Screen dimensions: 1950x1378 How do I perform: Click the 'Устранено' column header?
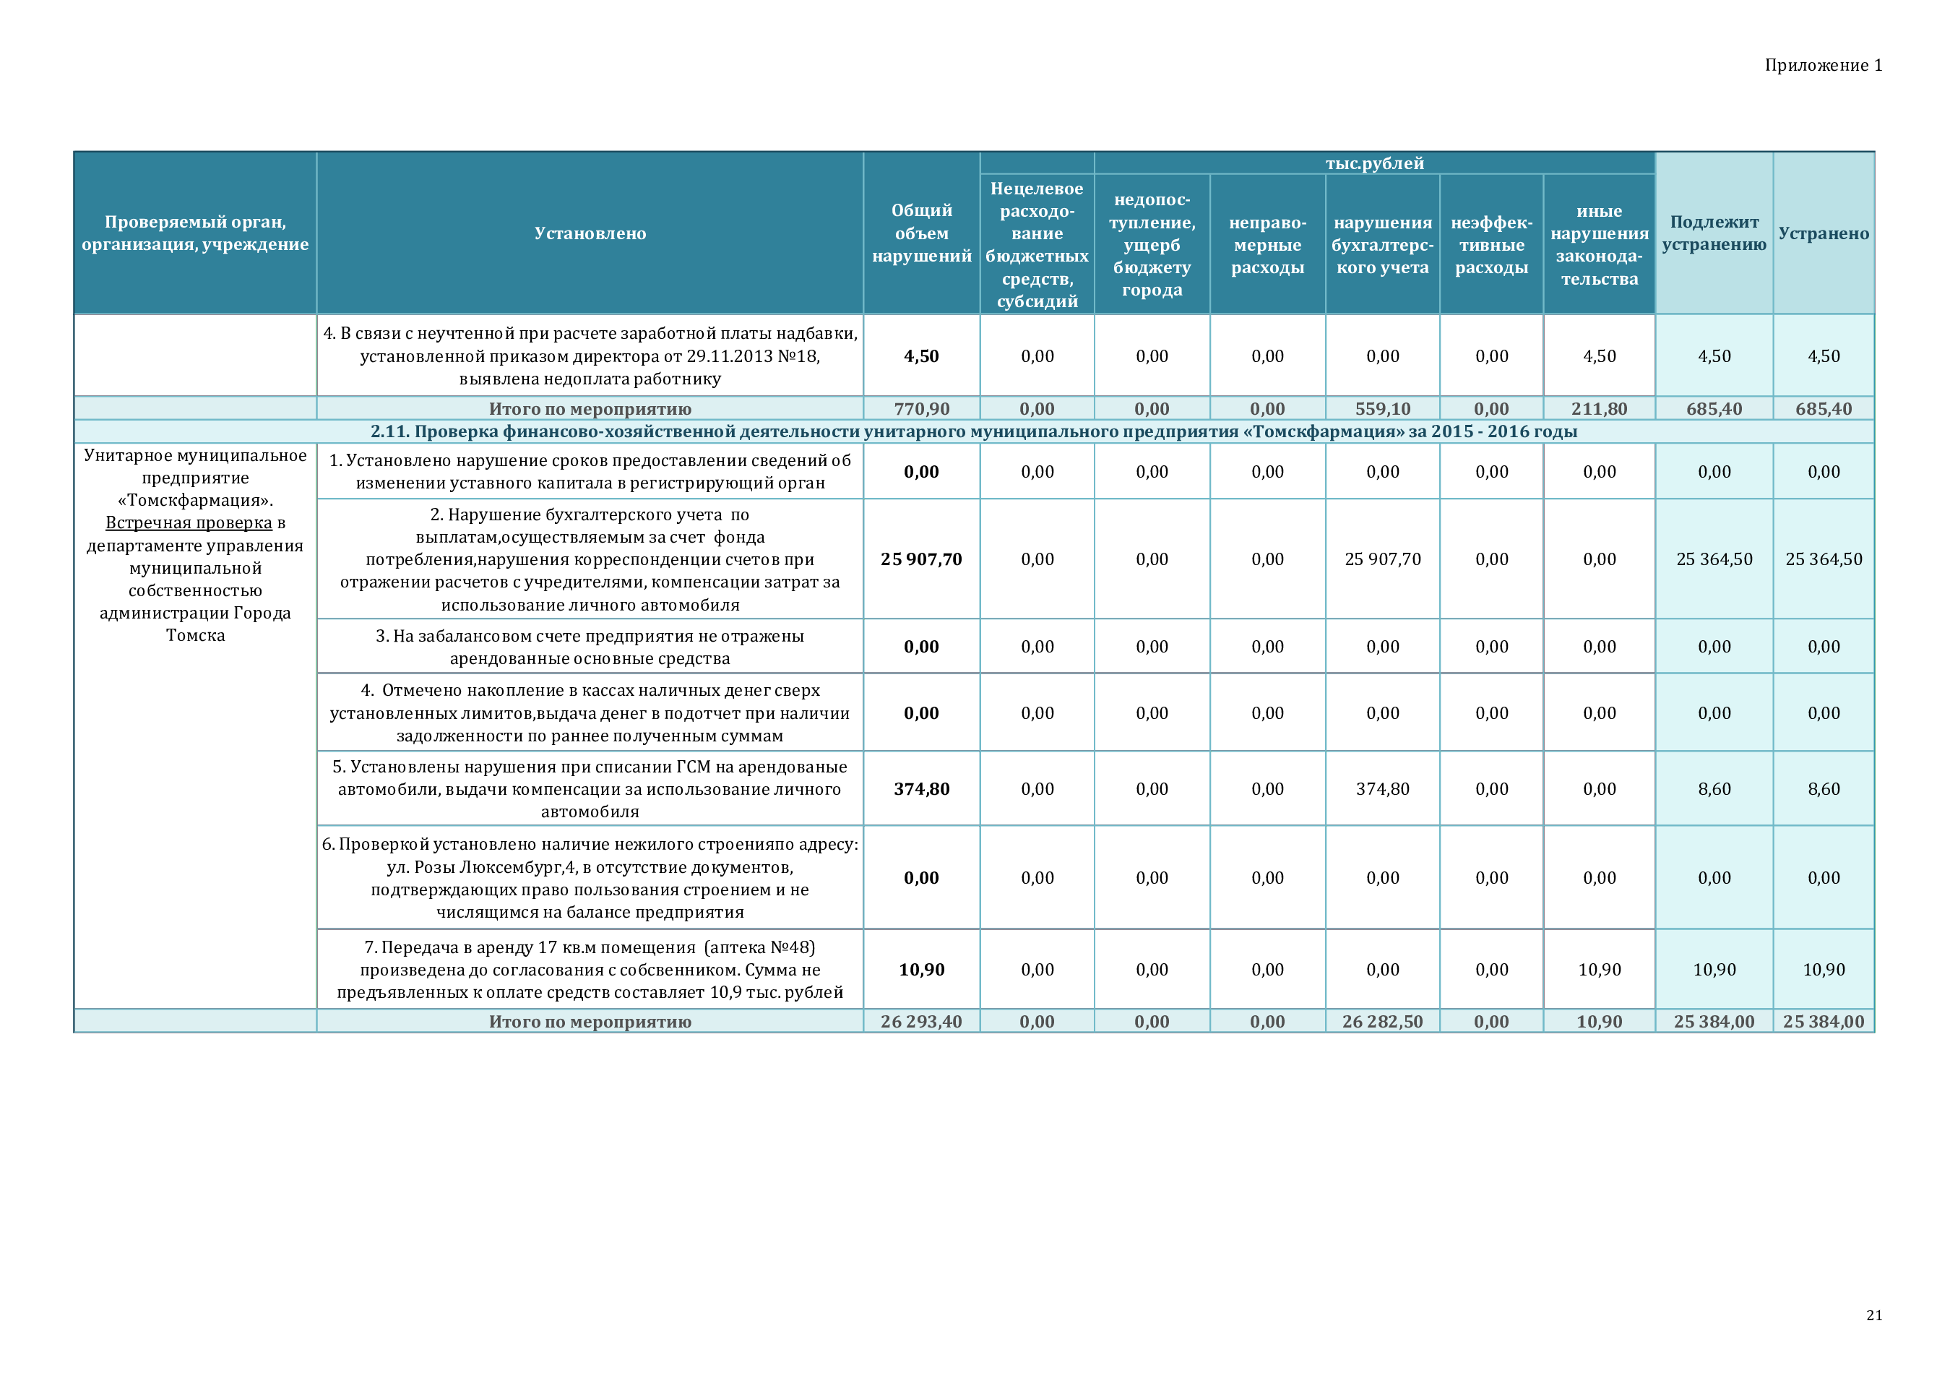click(1823, 233)
